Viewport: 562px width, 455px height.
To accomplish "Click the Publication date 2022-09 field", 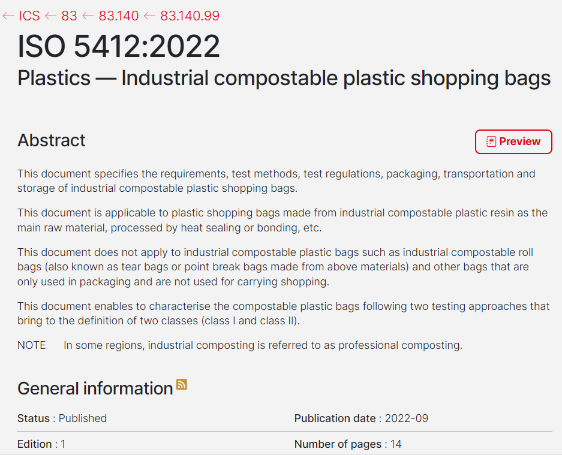I will pyautogui.click(x=361, y=418).
